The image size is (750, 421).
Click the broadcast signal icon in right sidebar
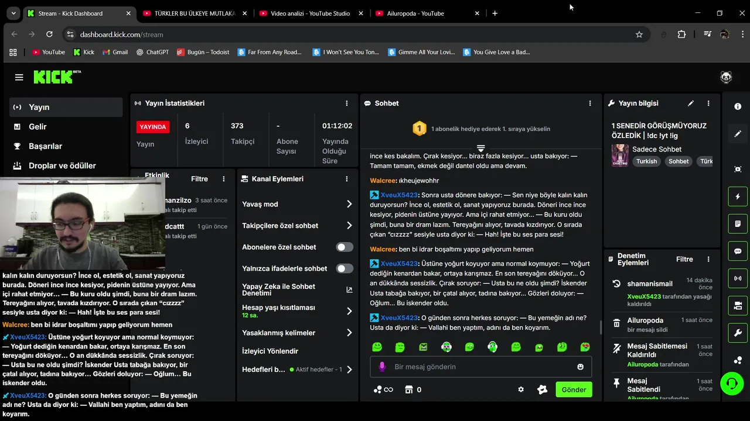[738, 278]
